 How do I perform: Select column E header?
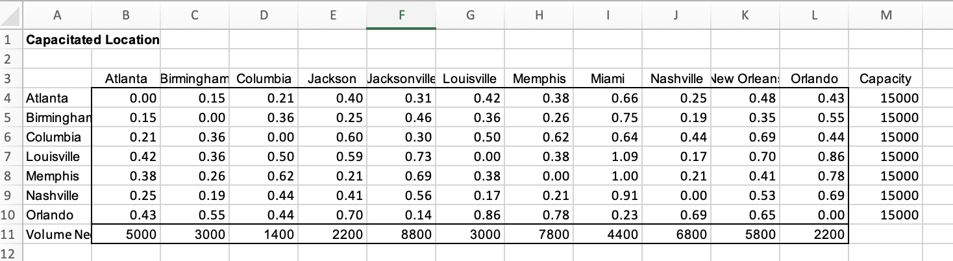click(332, 14)
